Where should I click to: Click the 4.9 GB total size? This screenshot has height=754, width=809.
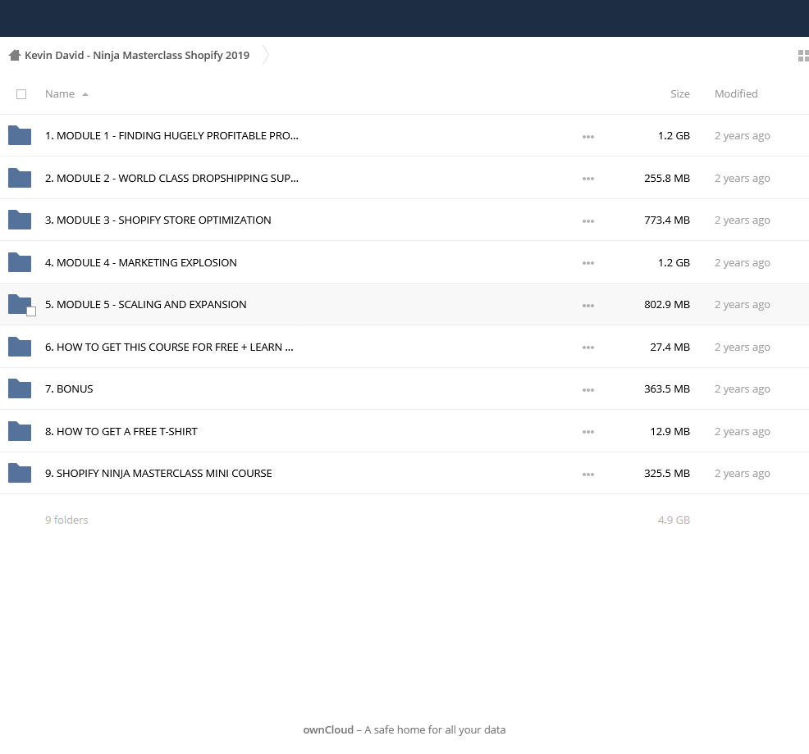point(674,520)
